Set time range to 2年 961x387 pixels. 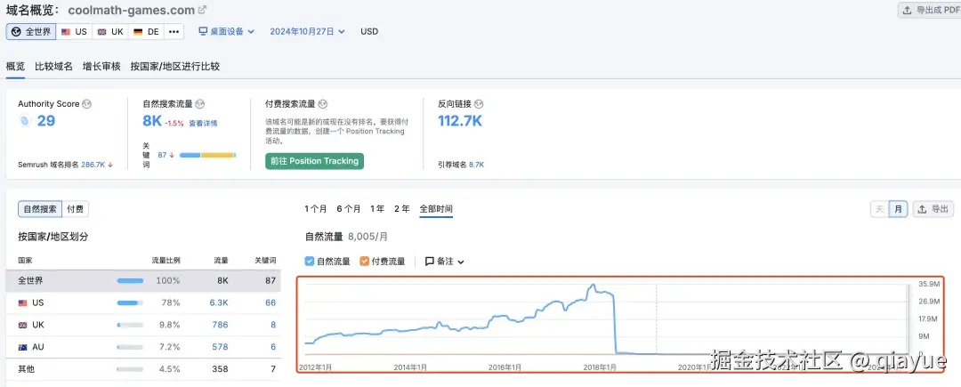tap(402, 209)
